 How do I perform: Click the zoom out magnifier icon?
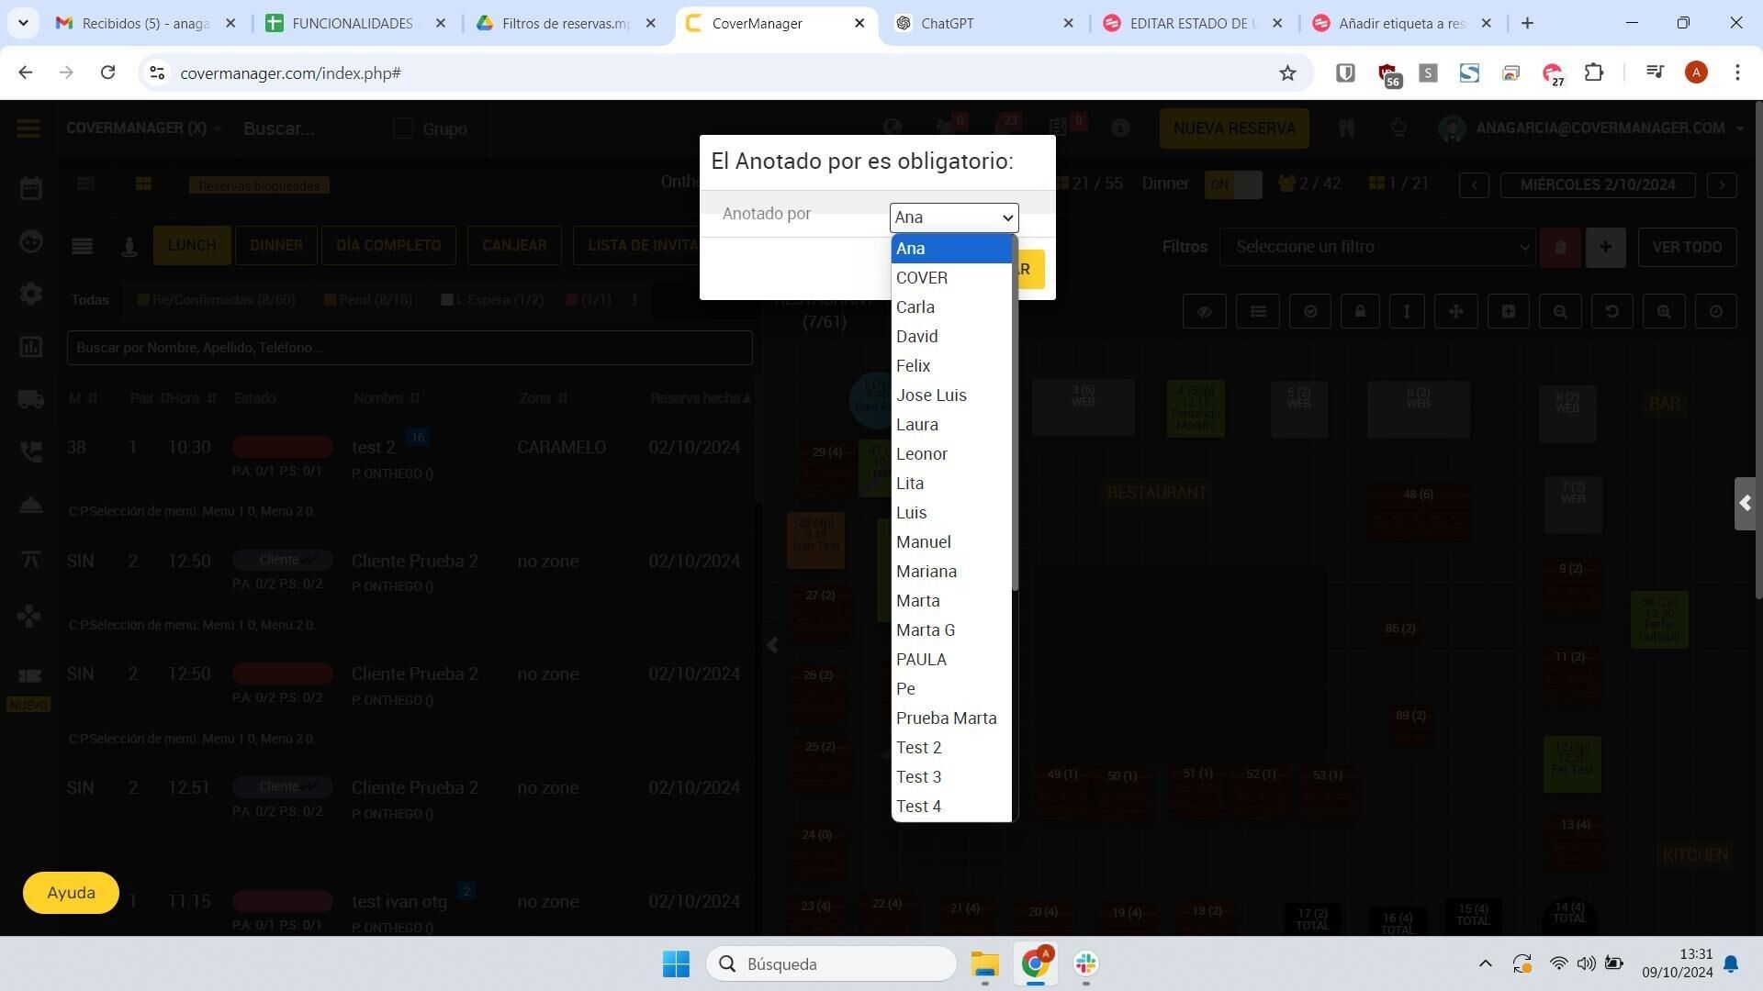[1560, 312]
